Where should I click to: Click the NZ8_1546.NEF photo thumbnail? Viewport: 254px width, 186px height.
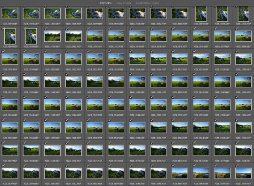(x=73, y=105)
